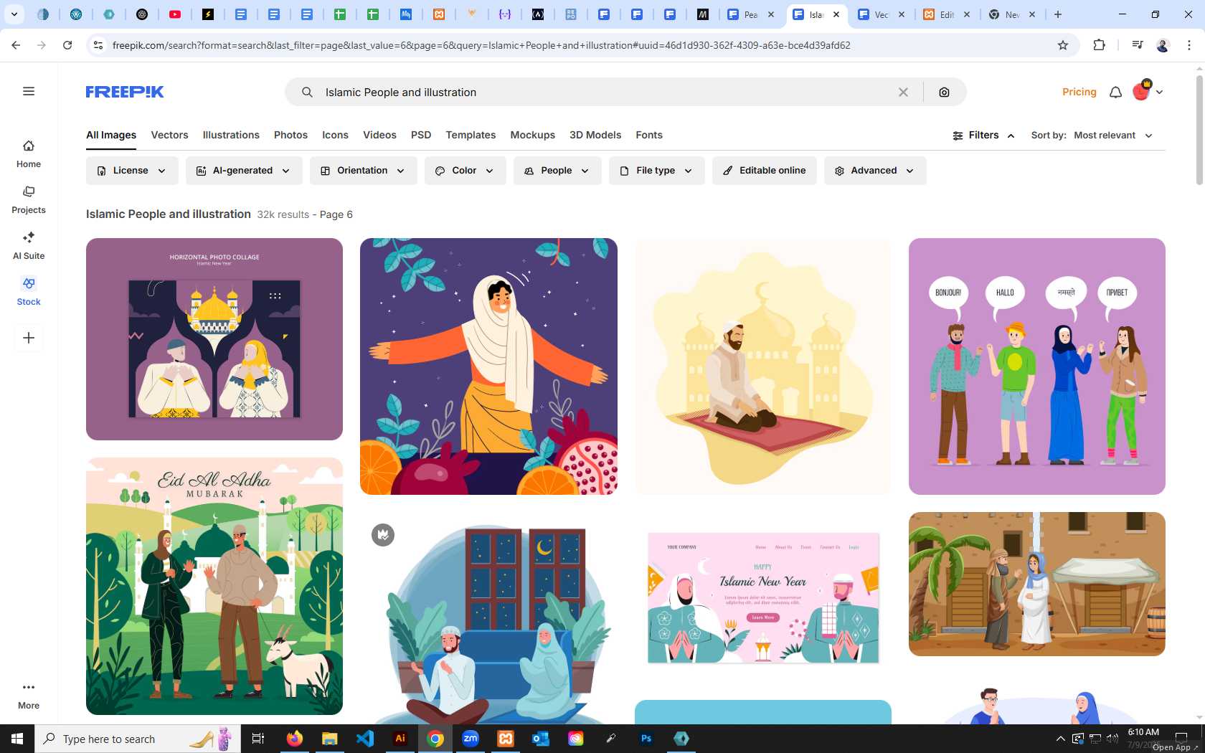Screen dimensions: 1205x753
Task: Select Stock in the sidebar
Action: point(29,292)
